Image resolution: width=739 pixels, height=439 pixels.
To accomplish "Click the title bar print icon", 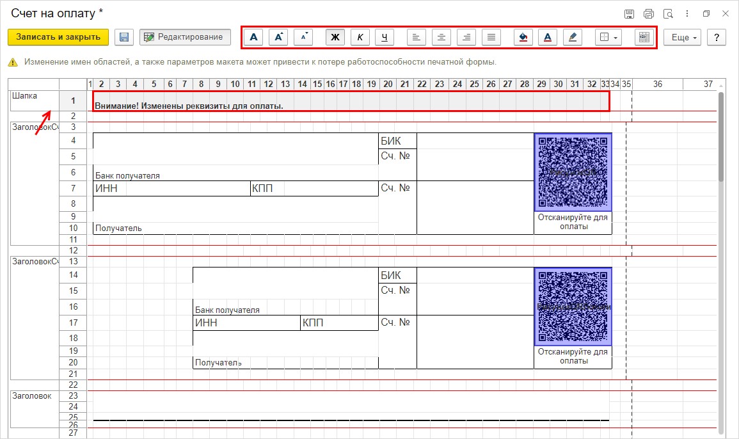I will (649, 13).
